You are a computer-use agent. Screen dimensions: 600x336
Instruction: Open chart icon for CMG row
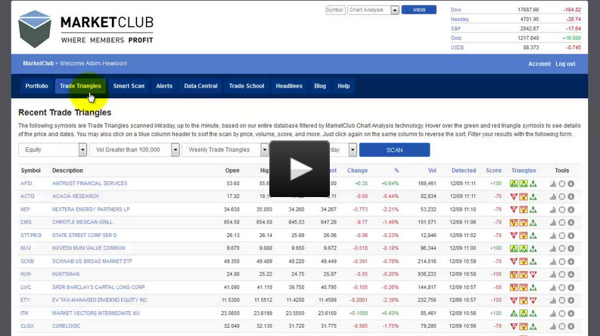tap(553, 223)
